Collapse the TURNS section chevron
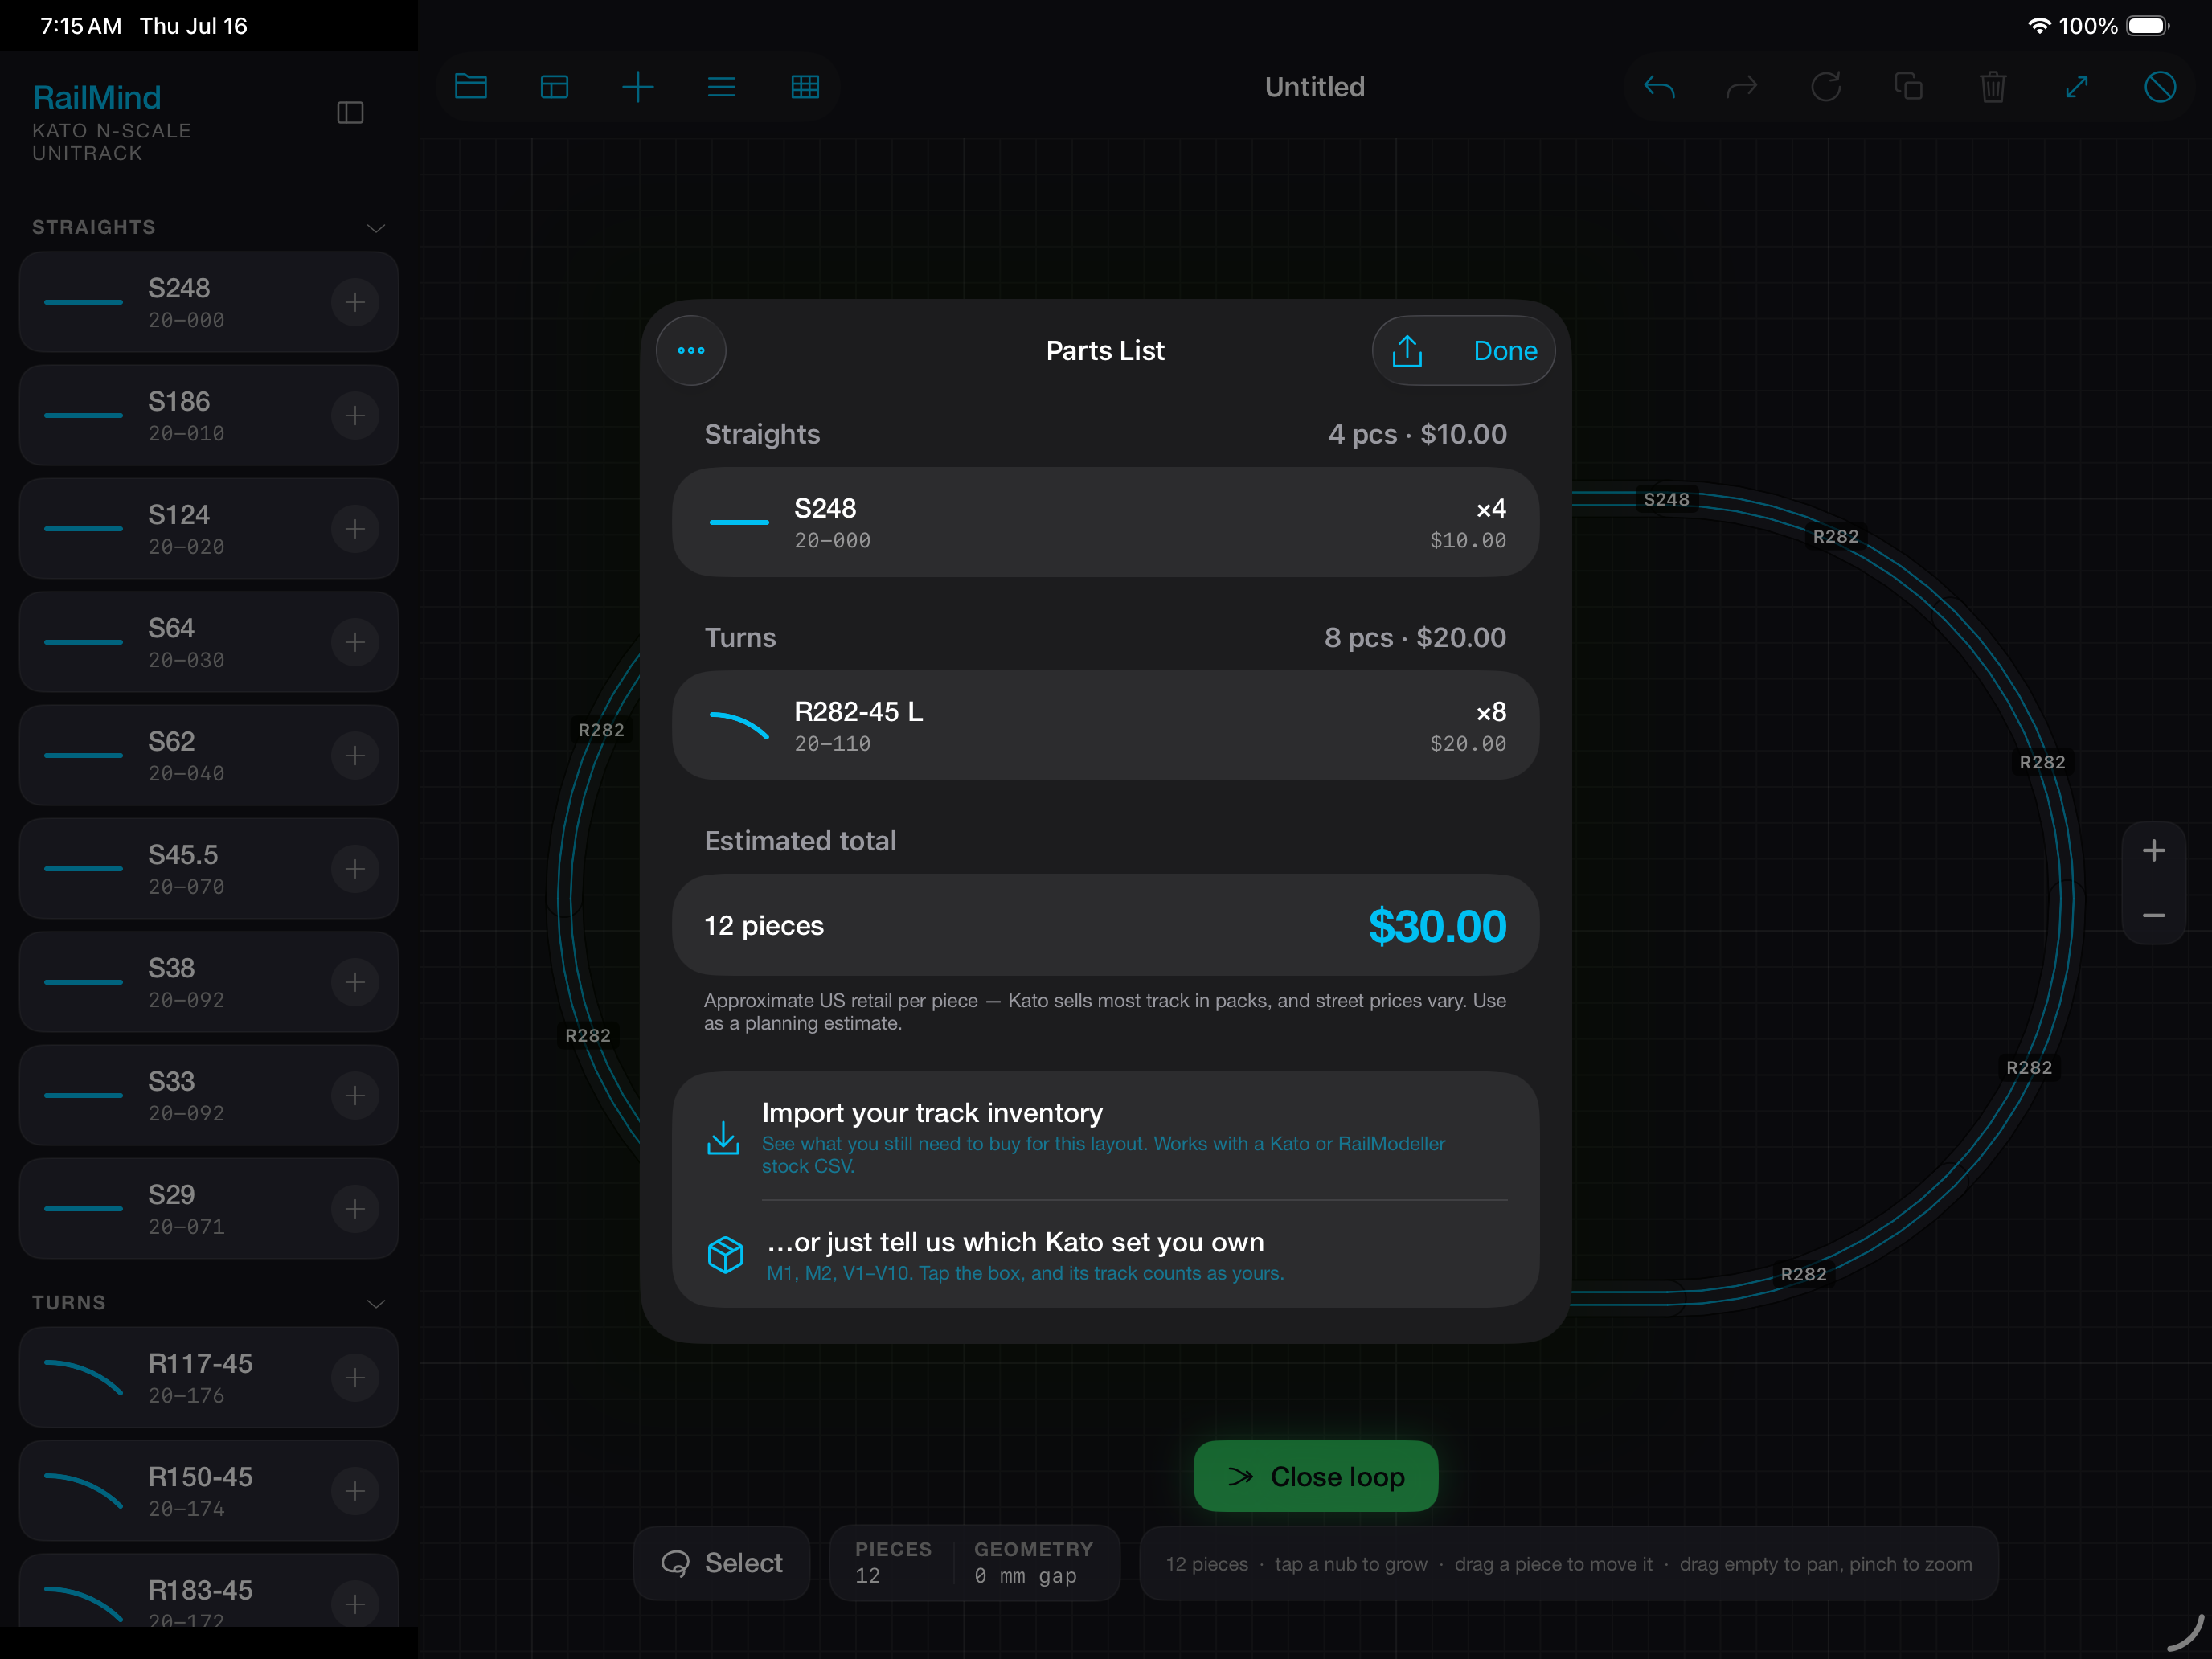 (x=376, y=1303)
